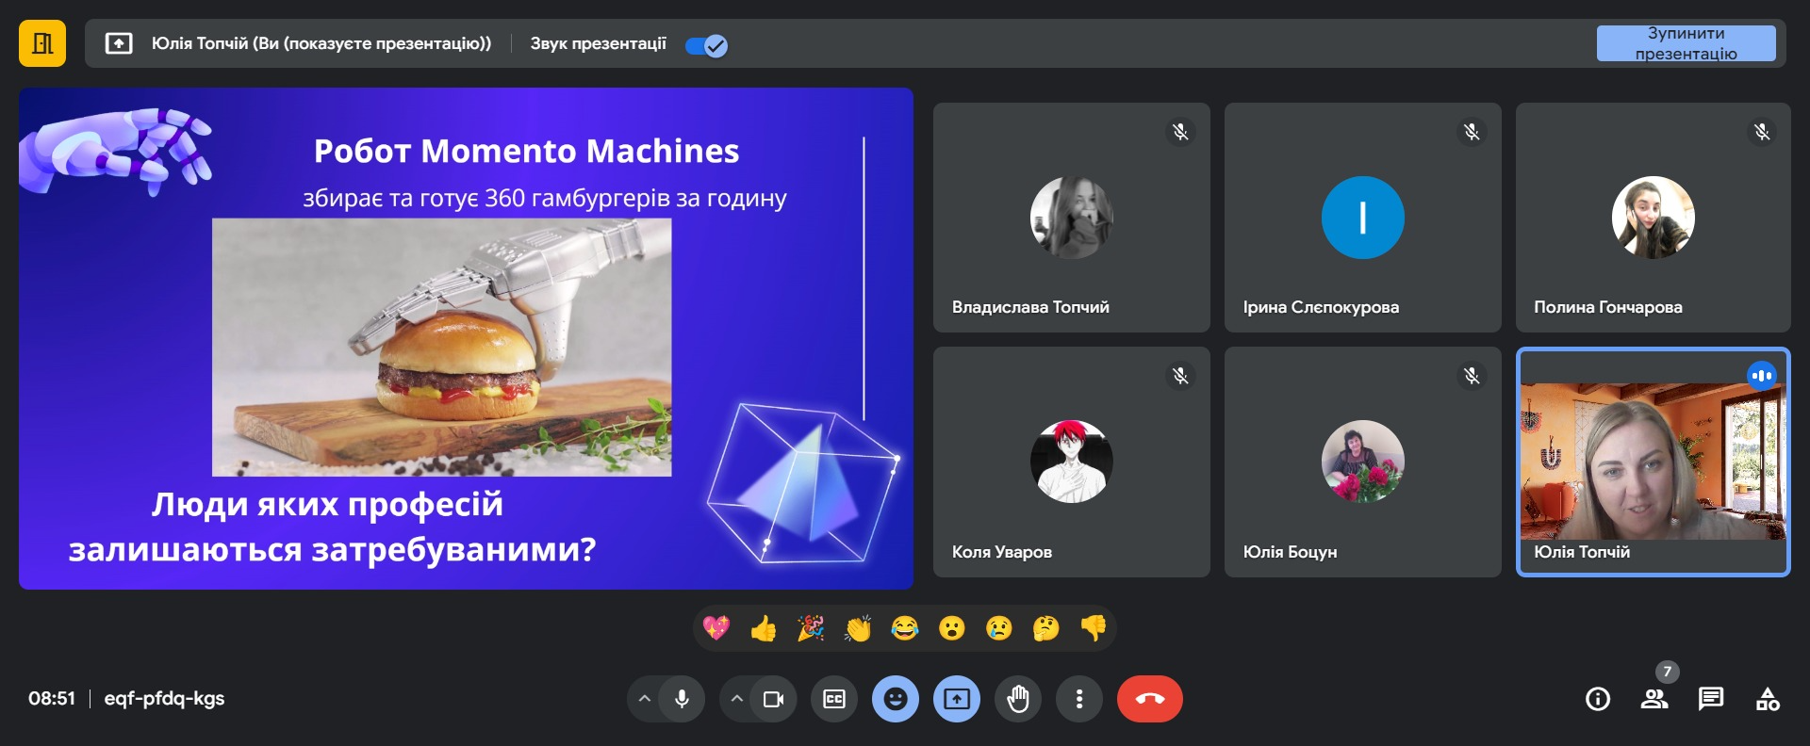Screen dimensions: 1810x746
Task: Open meeting details info icon
Action: click(1598, 699)
